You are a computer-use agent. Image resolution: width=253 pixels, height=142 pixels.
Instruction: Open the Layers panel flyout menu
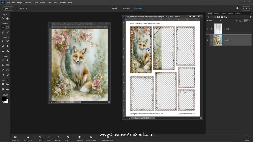coord(251,14)
